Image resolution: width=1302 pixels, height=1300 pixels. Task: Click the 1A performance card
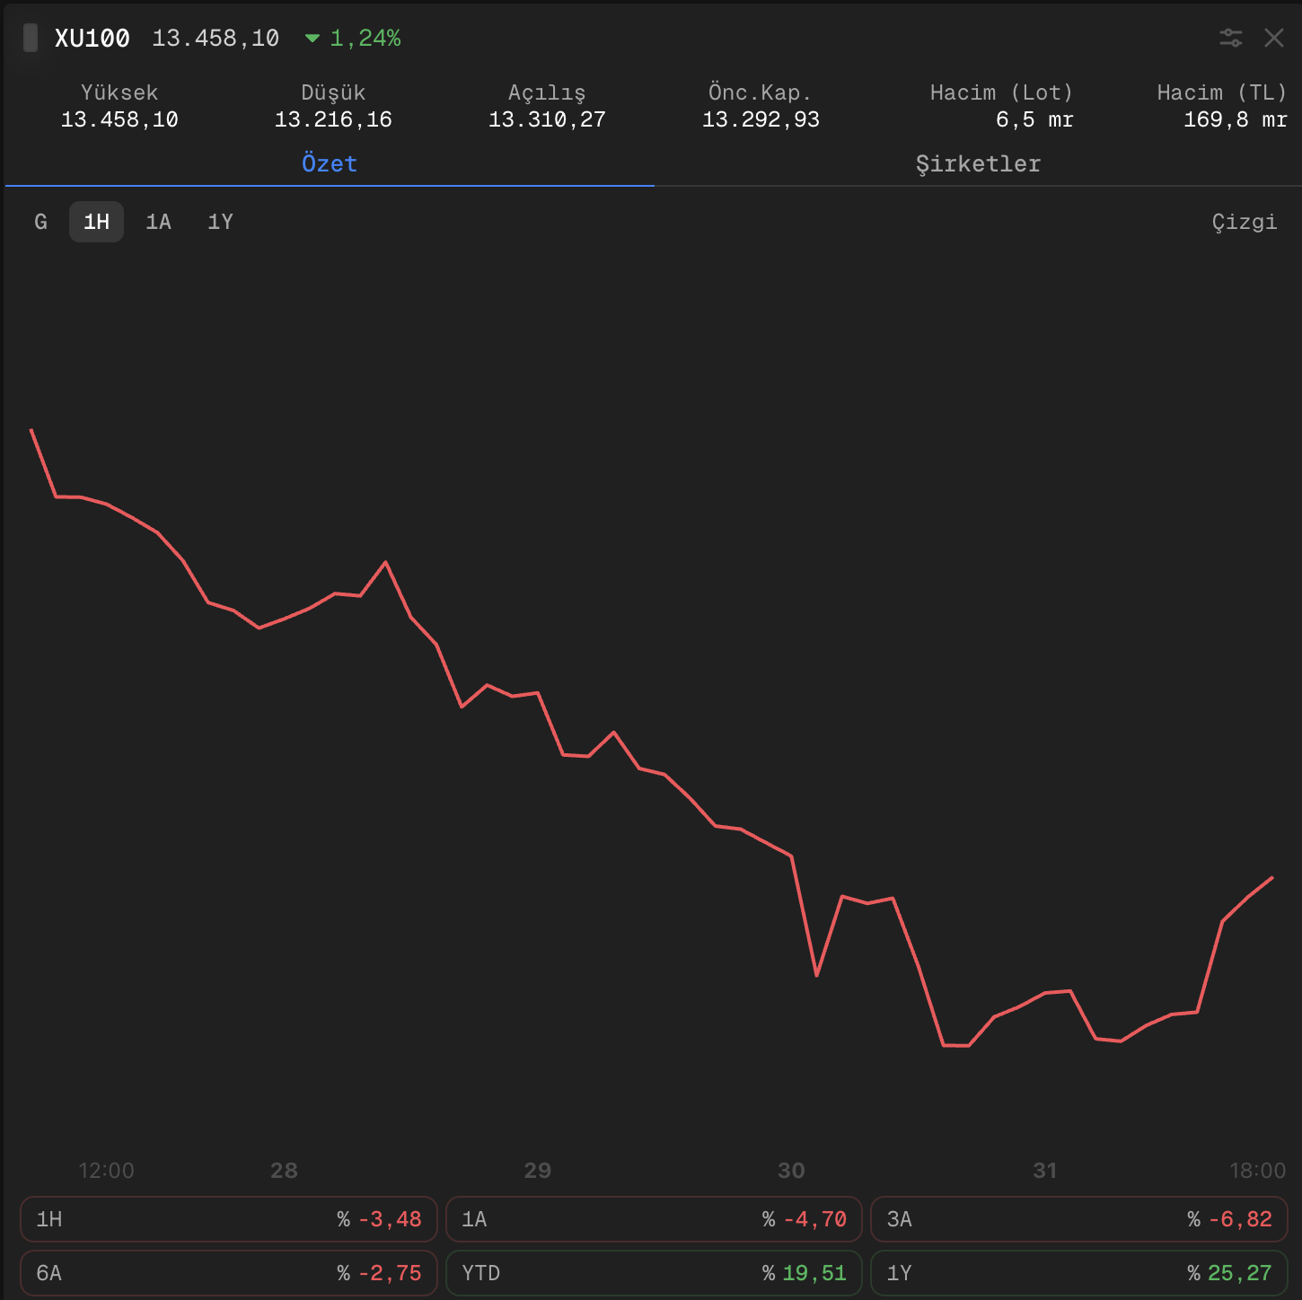point(654,1219)
